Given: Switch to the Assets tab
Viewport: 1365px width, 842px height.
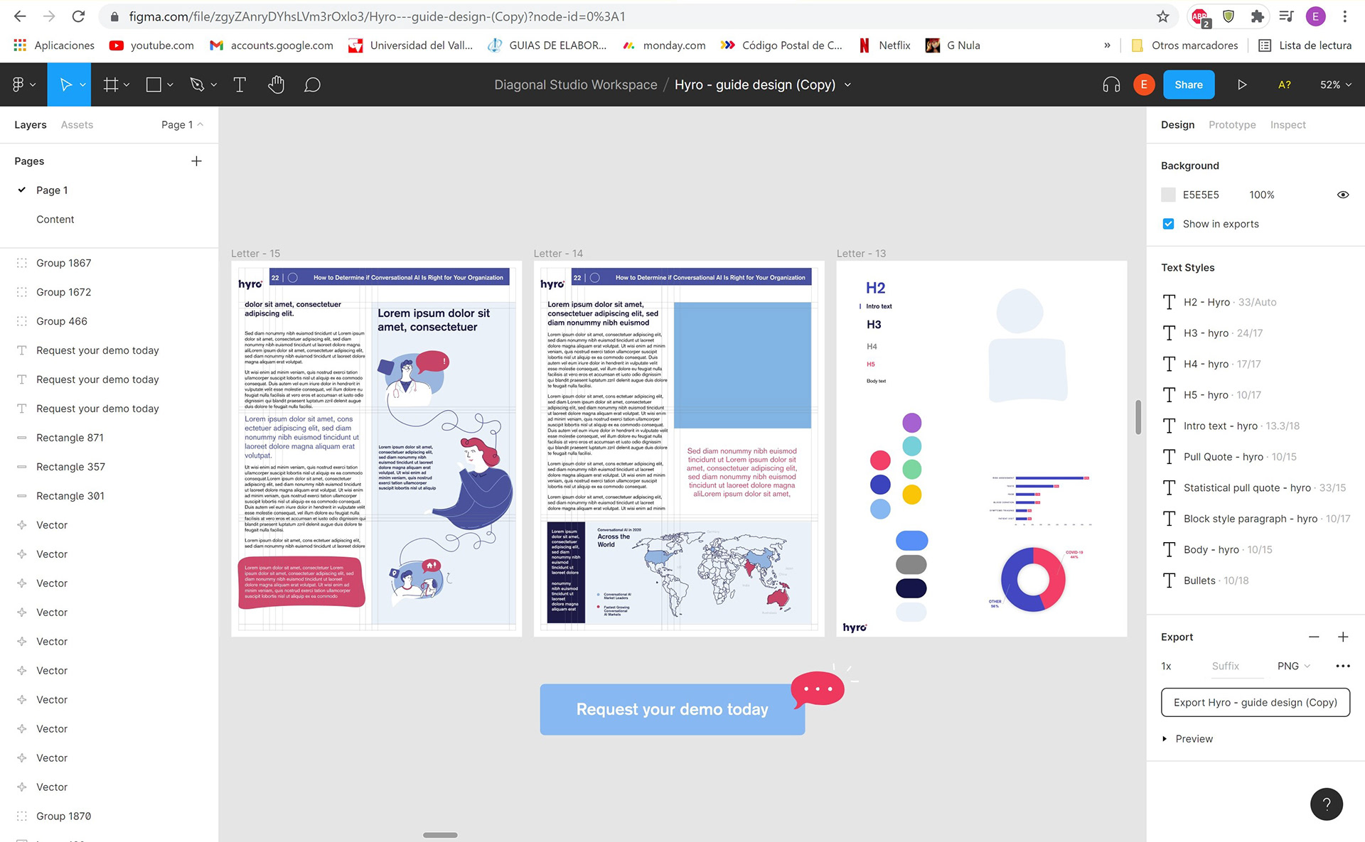Looking at the screenshot, I should tap(77, 124).
